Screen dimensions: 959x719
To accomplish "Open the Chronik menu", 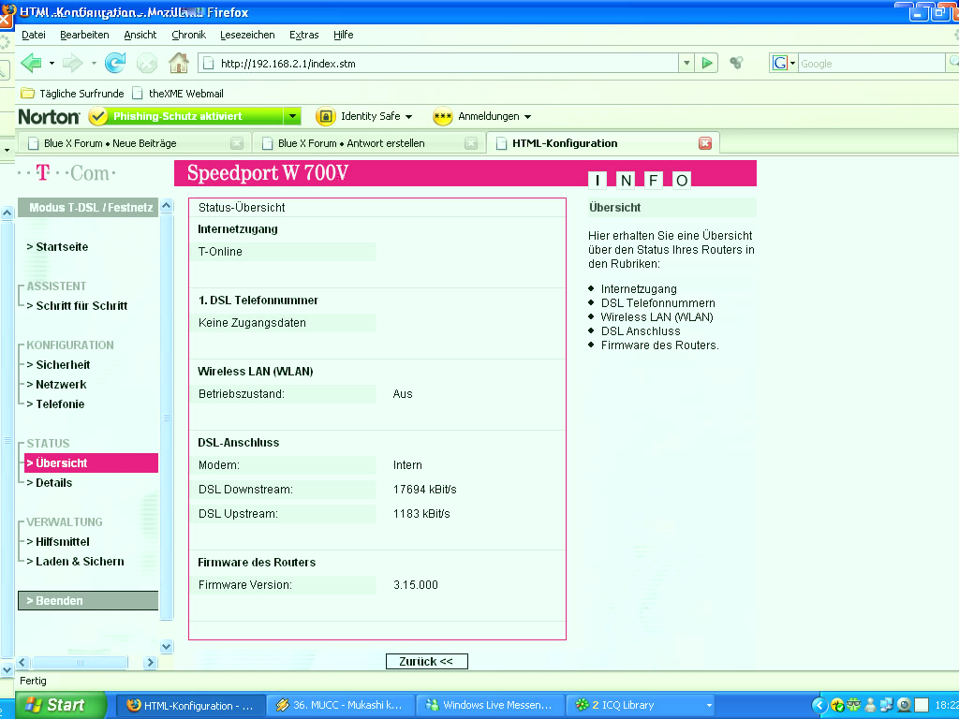I will (188, 35).
